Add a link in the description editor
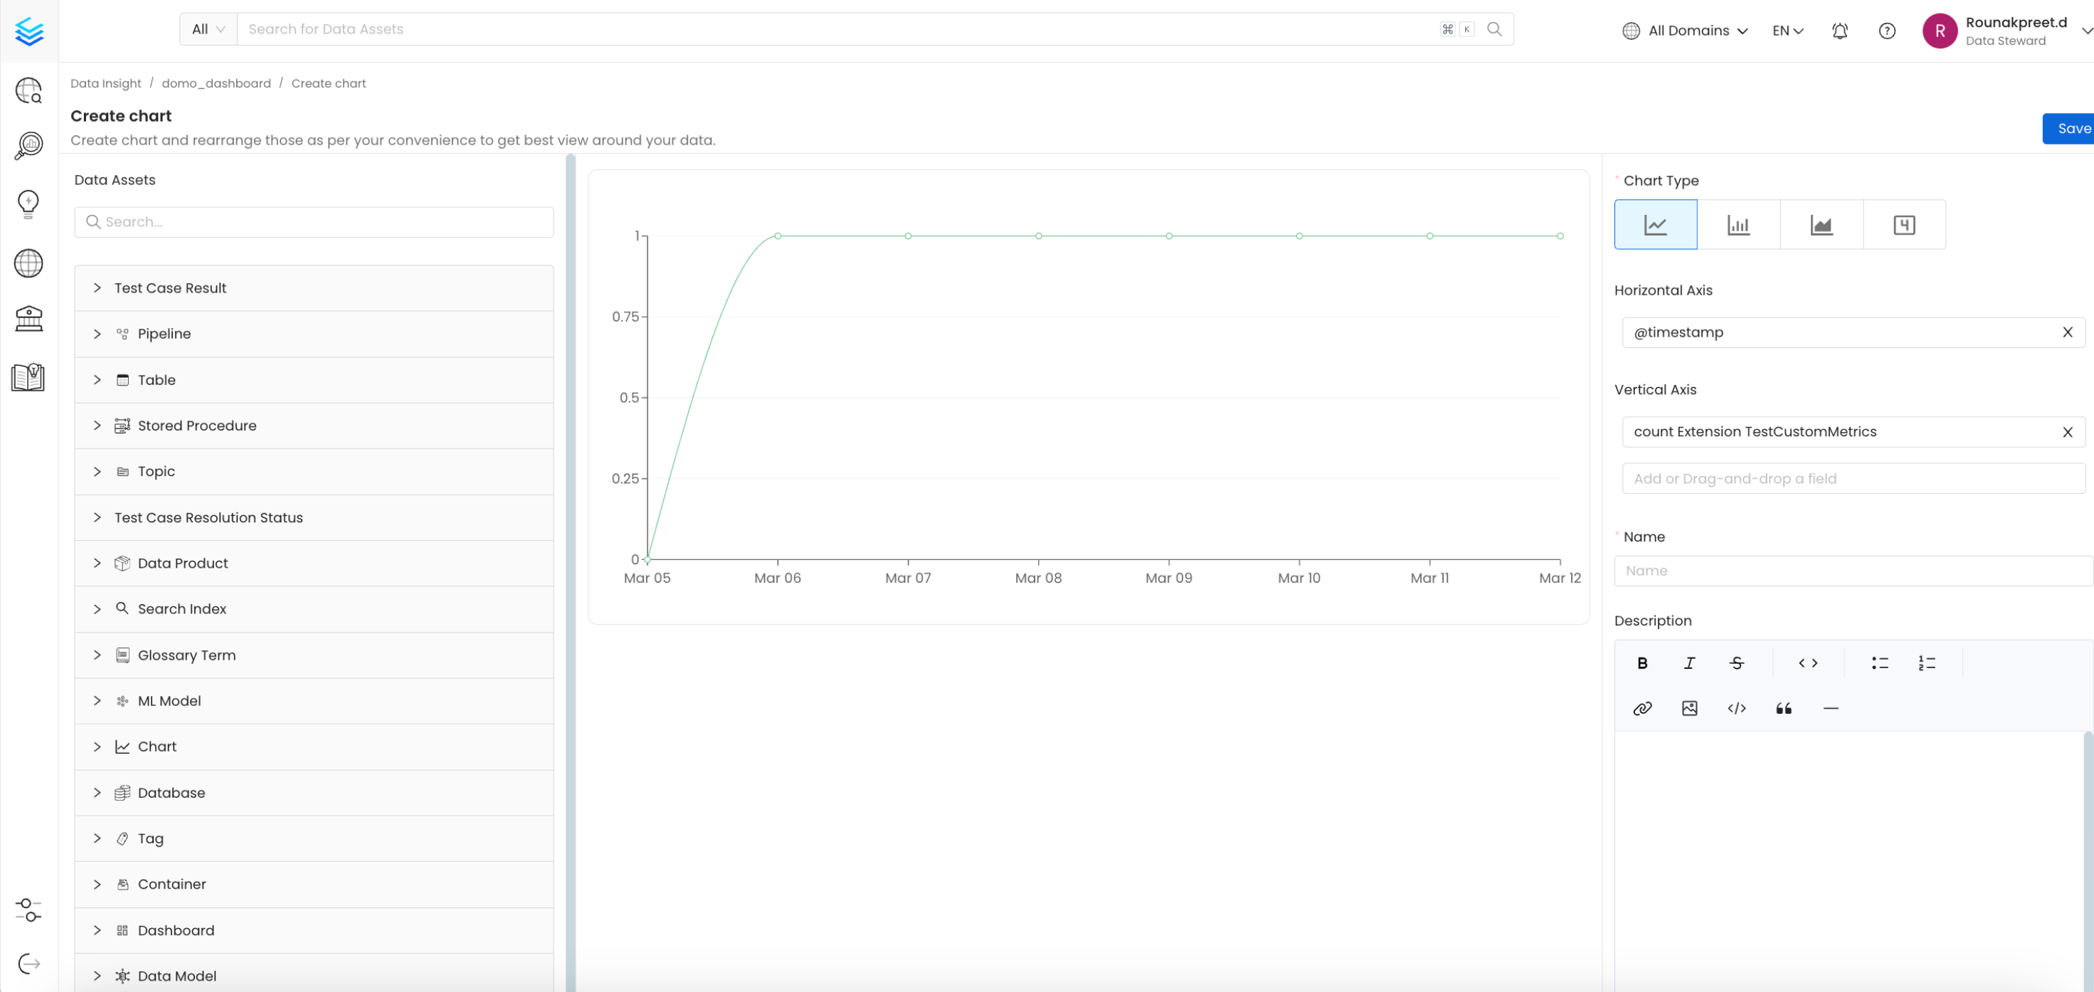This screenshot has width=2094, height=992. click(x=1642, y=707)
